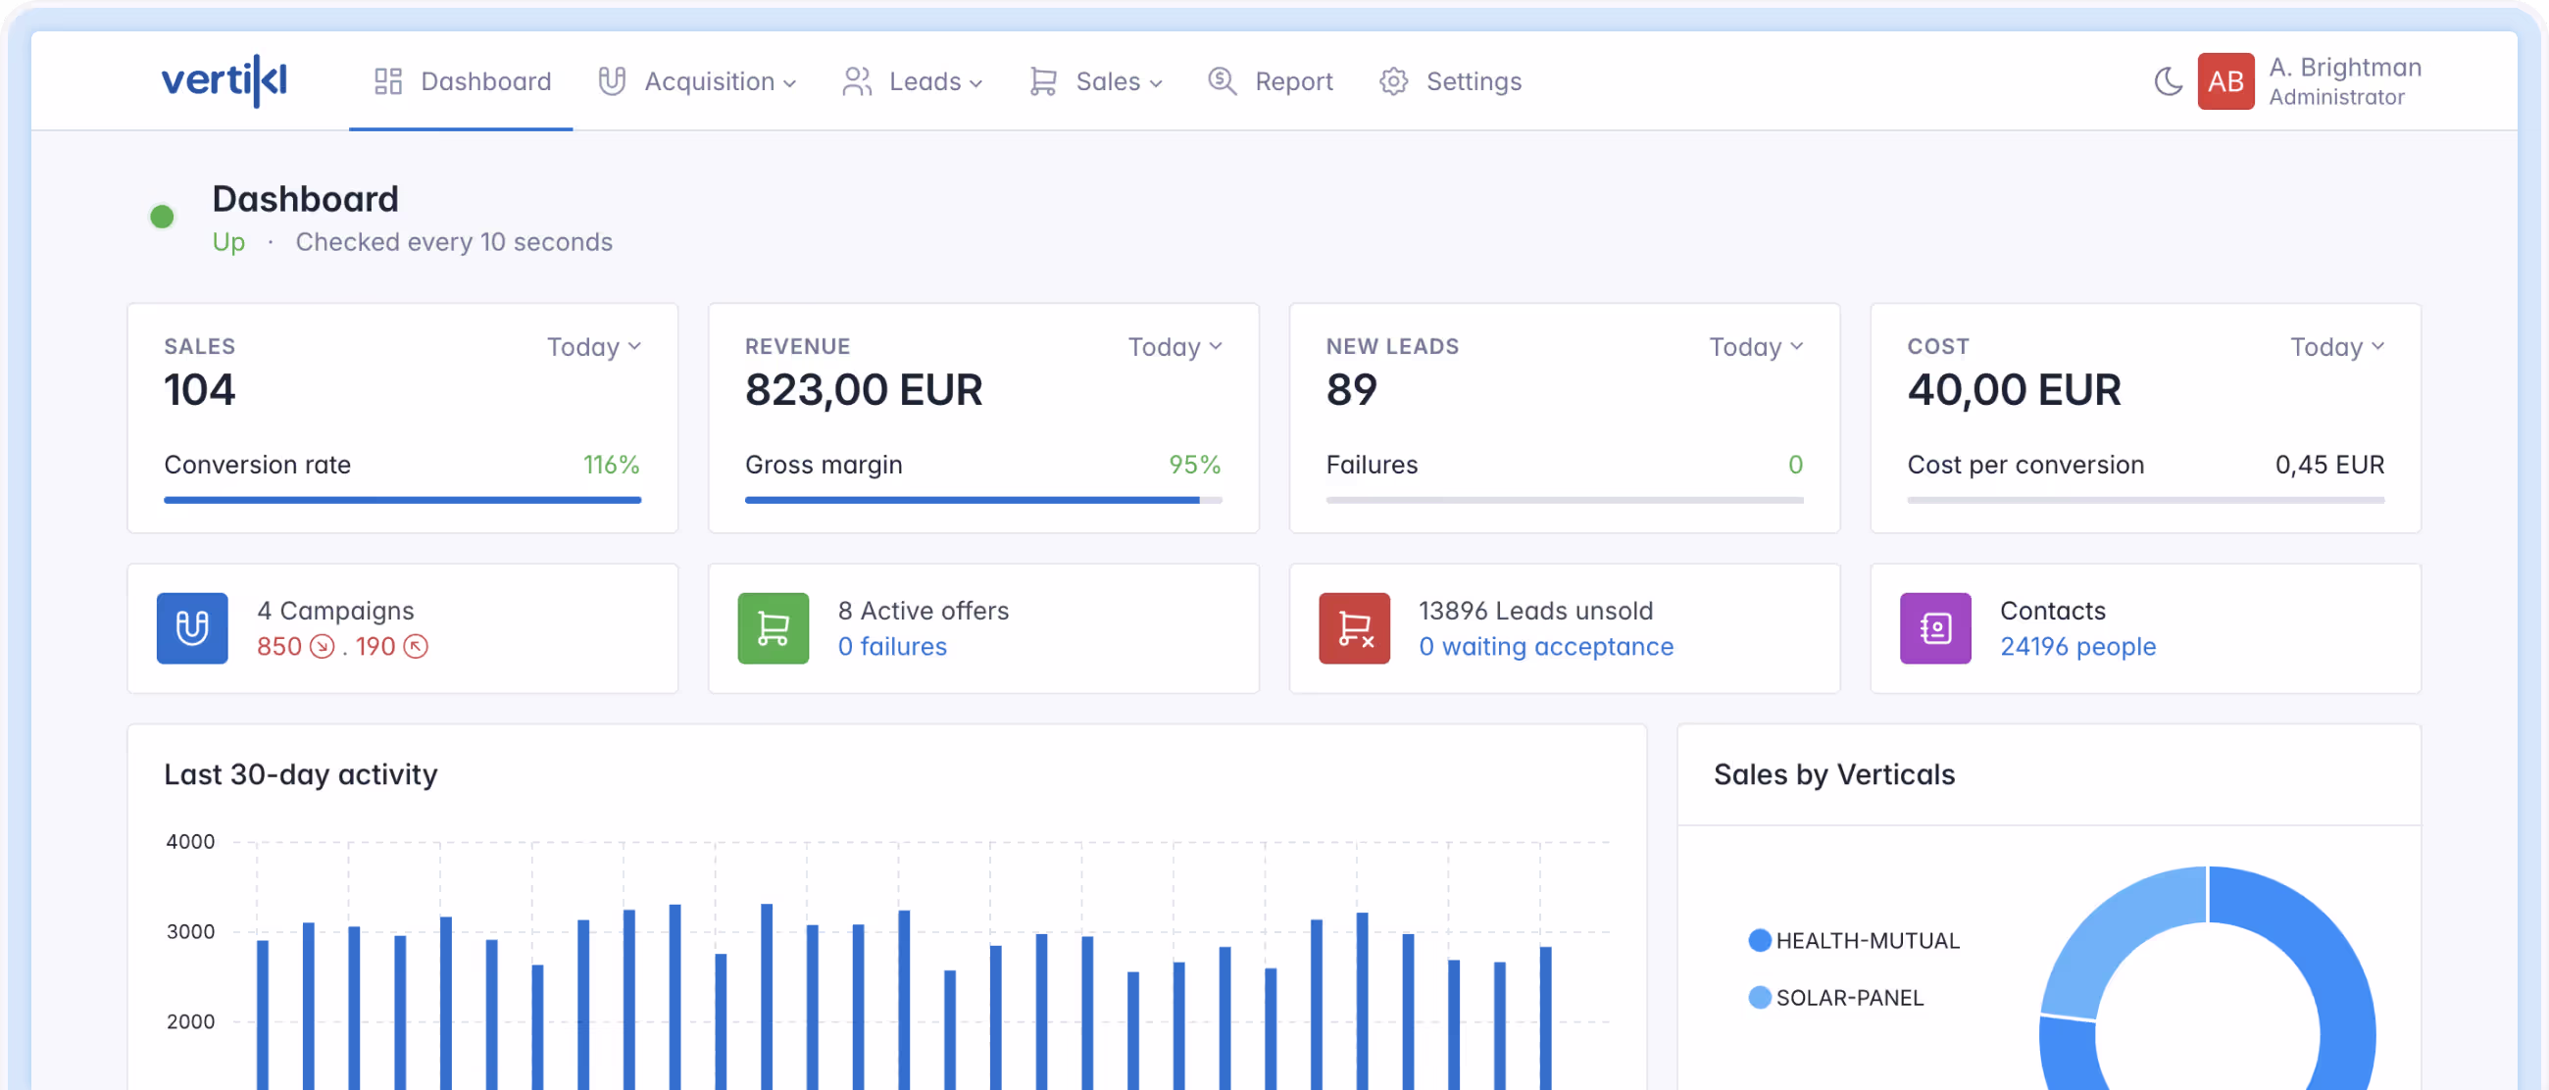
Task: Open the Report page
Action: coord(1271,81)
